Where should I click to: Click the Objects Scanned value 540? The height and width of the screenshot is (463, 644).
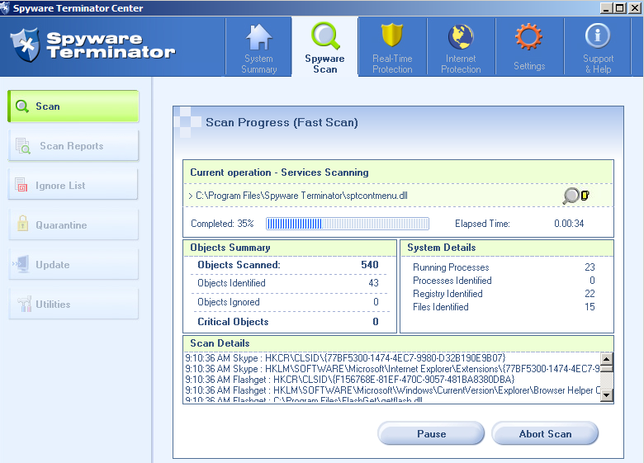(x=370, y=265)
